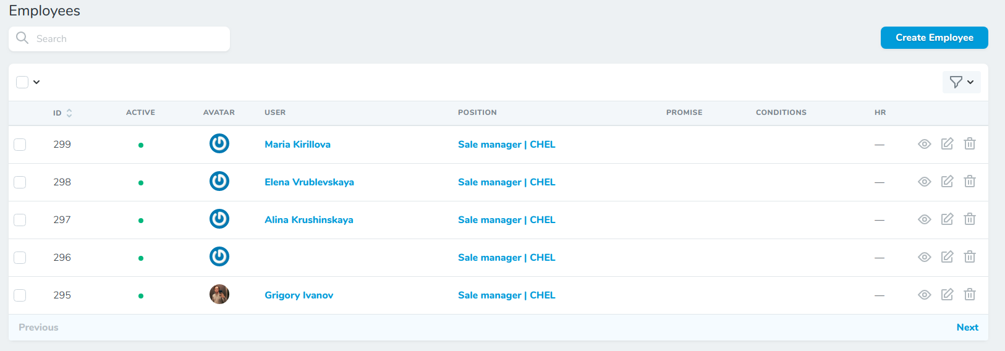Edit Maria Kirillova's record with pencil icon
This screenshot has height=351, width=1005.
[947, 144]
